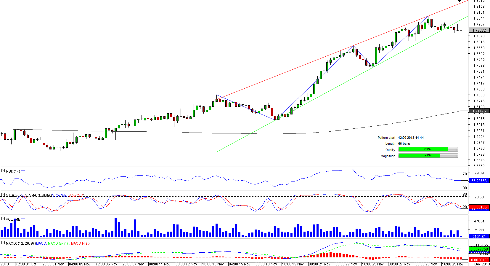Screen dimensions: 490x266
Task: Click the '08:00 22 Nov' time label
Action: tap(346, 264)
